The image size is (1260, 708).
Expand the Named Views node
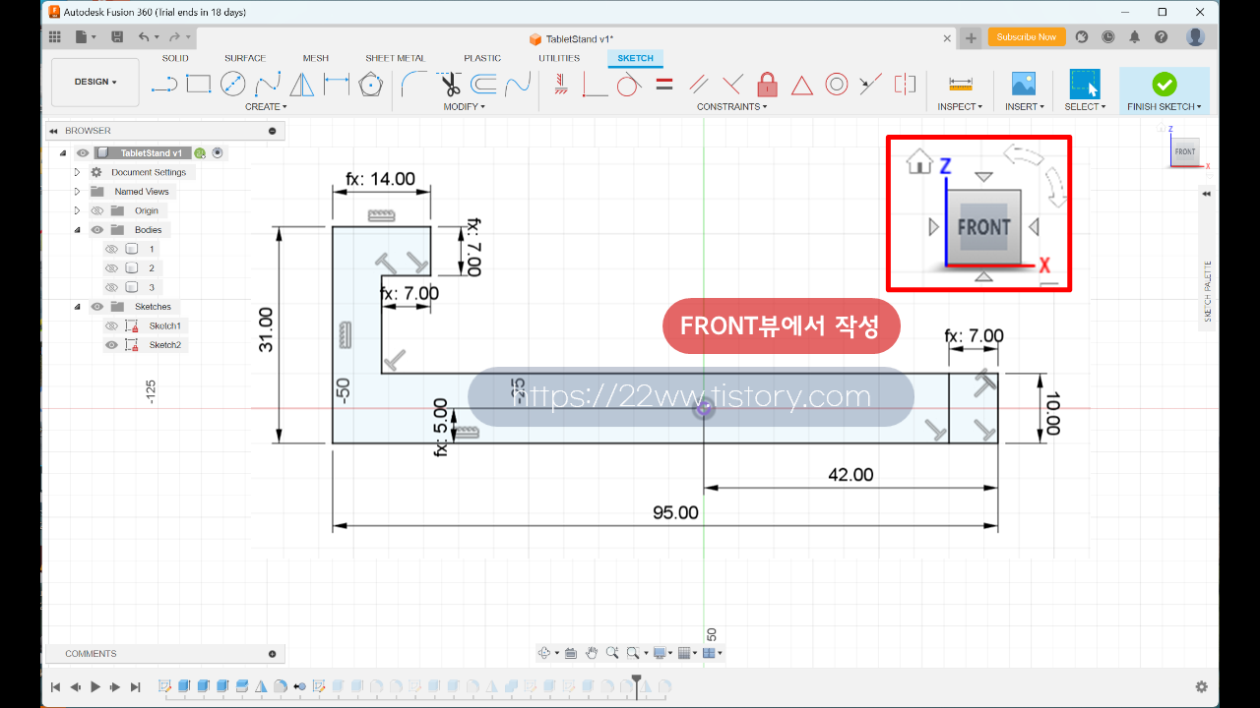point(77,192)
